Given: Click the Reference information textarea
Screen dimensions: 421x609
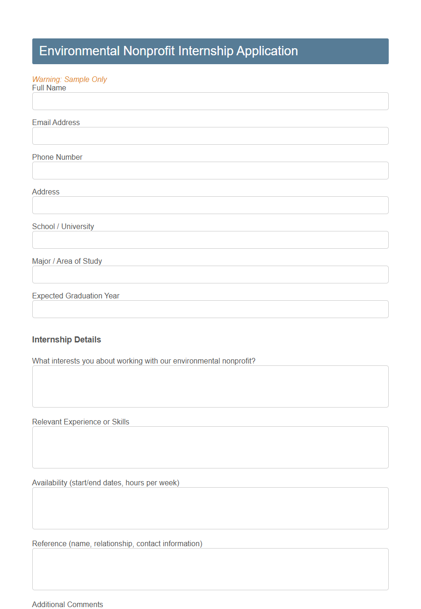Looking at the screenshot, I should (210, 569).
